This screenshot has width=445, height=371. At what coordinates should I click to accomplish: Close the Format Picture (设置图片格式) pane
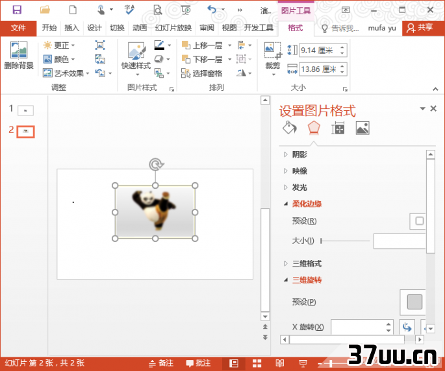pyautogui.click(x=433, y=108)
